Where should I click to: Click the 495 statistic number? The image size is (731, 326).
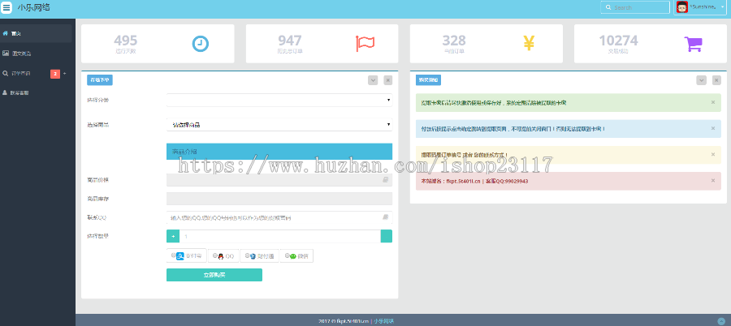pyautogui.click(x=125, y=41)
